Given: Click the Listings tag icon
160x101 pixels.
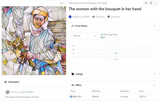Looking at the screenshot, I should pos(73,74).
